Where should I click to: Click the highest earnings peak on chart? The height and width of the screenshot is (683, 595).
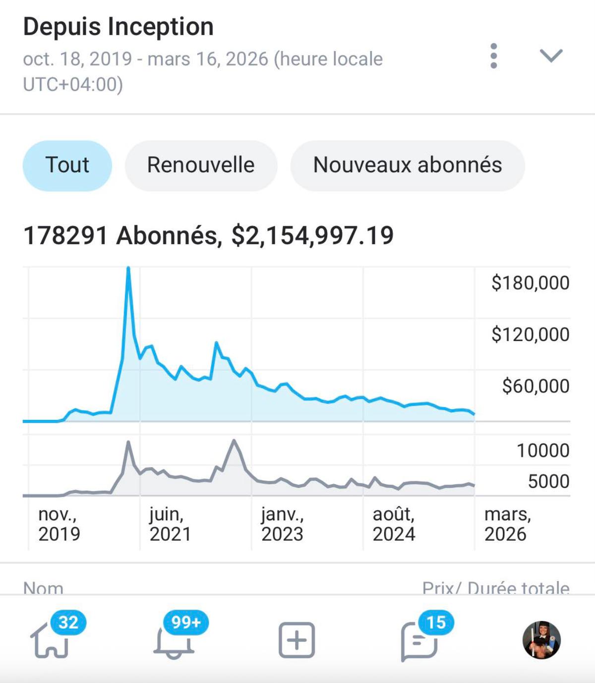[x=128, y=269]
